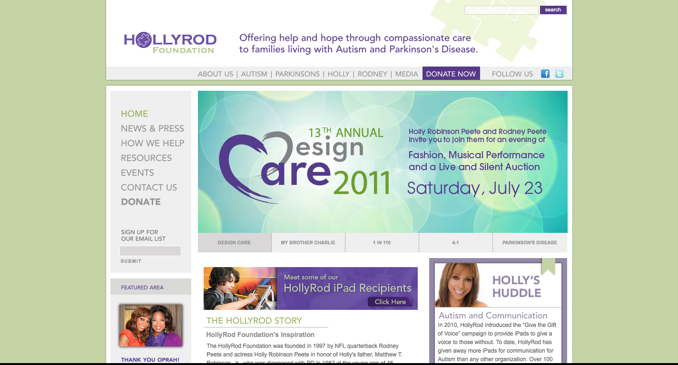Screen dimensions: 678x365
Task: Open How We Help sidebar link
Action: coord(152,143)
